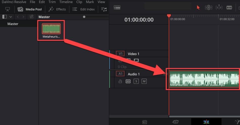Viewport: 240px width, 125px height.
Task: Expand the bin list view dropdown chevron
Action: click(x=11, y=17)
